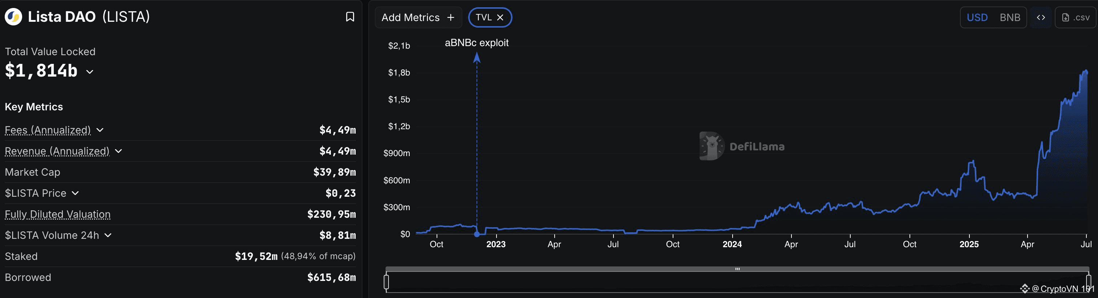Download chart data as .csv
The height and width of the screenshot is (298, 1098).
point(1075,17)
